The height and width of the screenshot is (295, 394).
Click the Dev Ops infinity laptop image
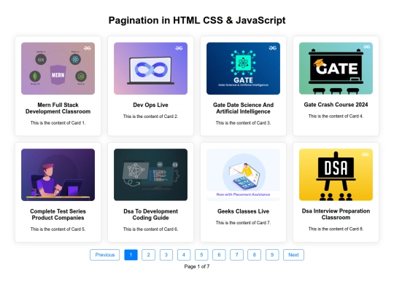pos(150,68)
